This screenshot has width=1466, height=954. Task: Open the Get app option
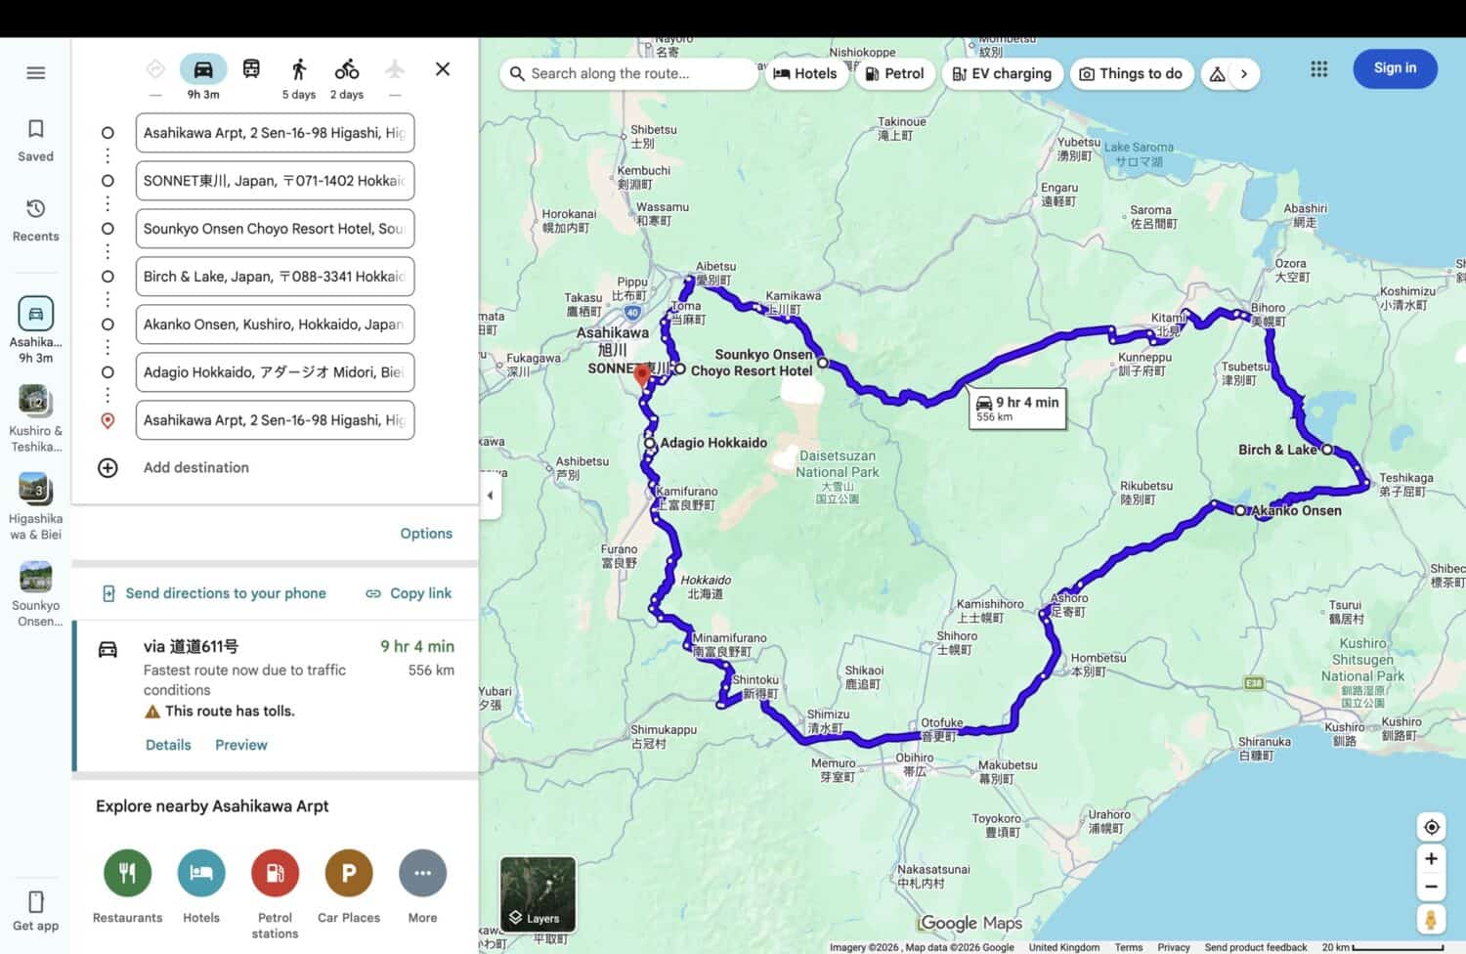click(35, 910)
